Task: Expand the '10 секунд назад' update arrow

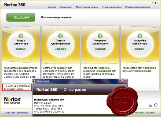Action: 24,89
